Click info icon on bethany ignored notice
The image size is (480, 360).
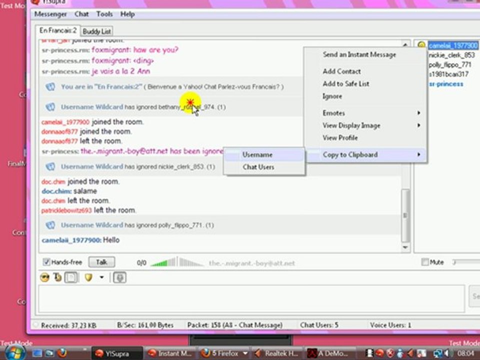(50, 107)
